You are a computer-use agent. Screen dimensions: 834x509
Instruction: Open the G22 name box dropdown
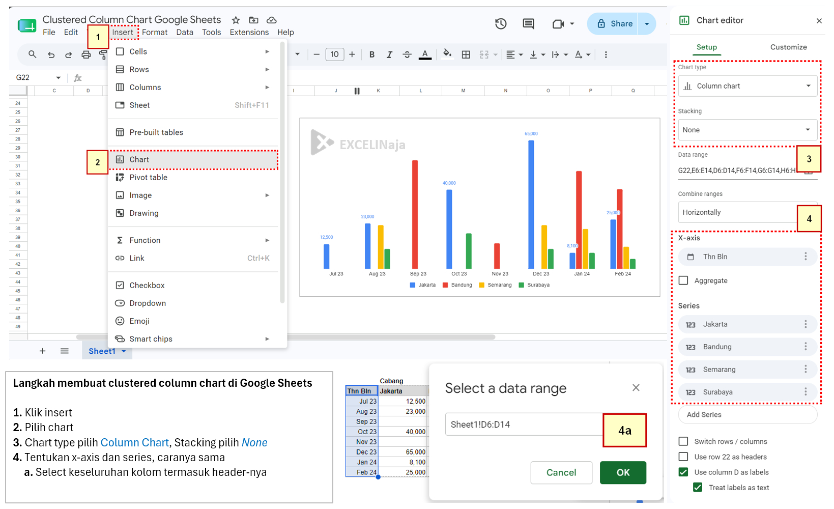click(58, 78)
